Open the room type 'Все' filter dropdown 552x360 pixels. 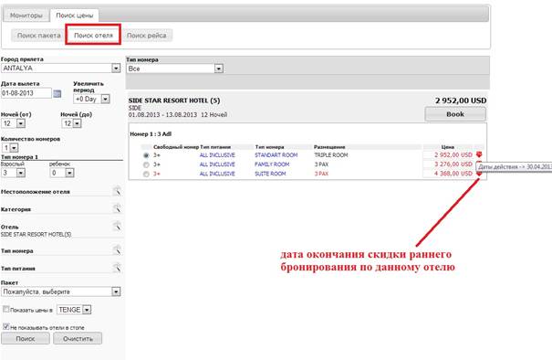click(219, 69)
